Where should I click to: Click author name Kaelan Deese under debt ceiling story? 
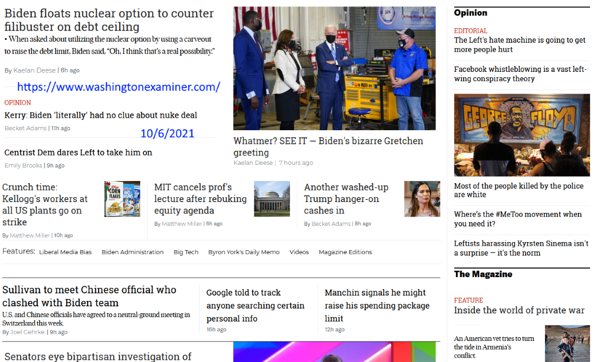point(35,70)
